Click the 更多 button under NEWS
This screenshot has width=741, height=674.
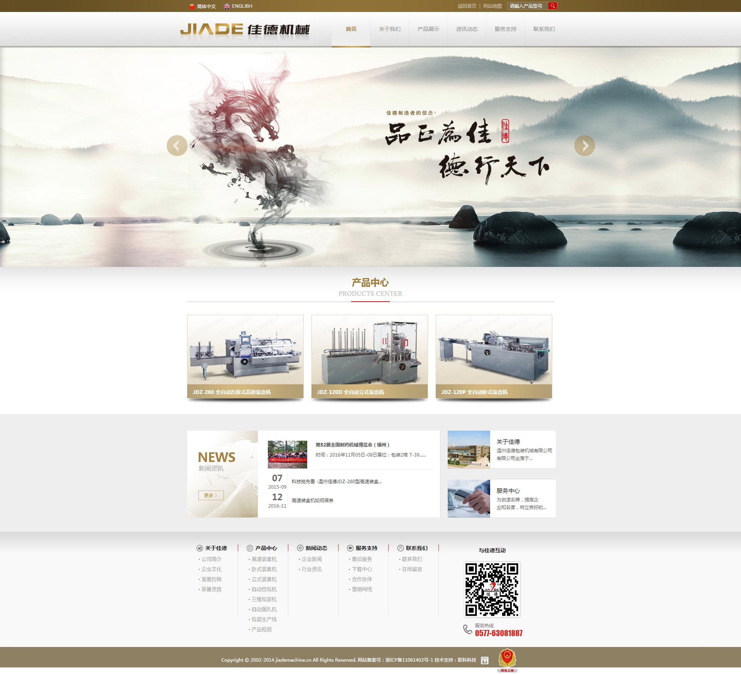click(211, 495)
